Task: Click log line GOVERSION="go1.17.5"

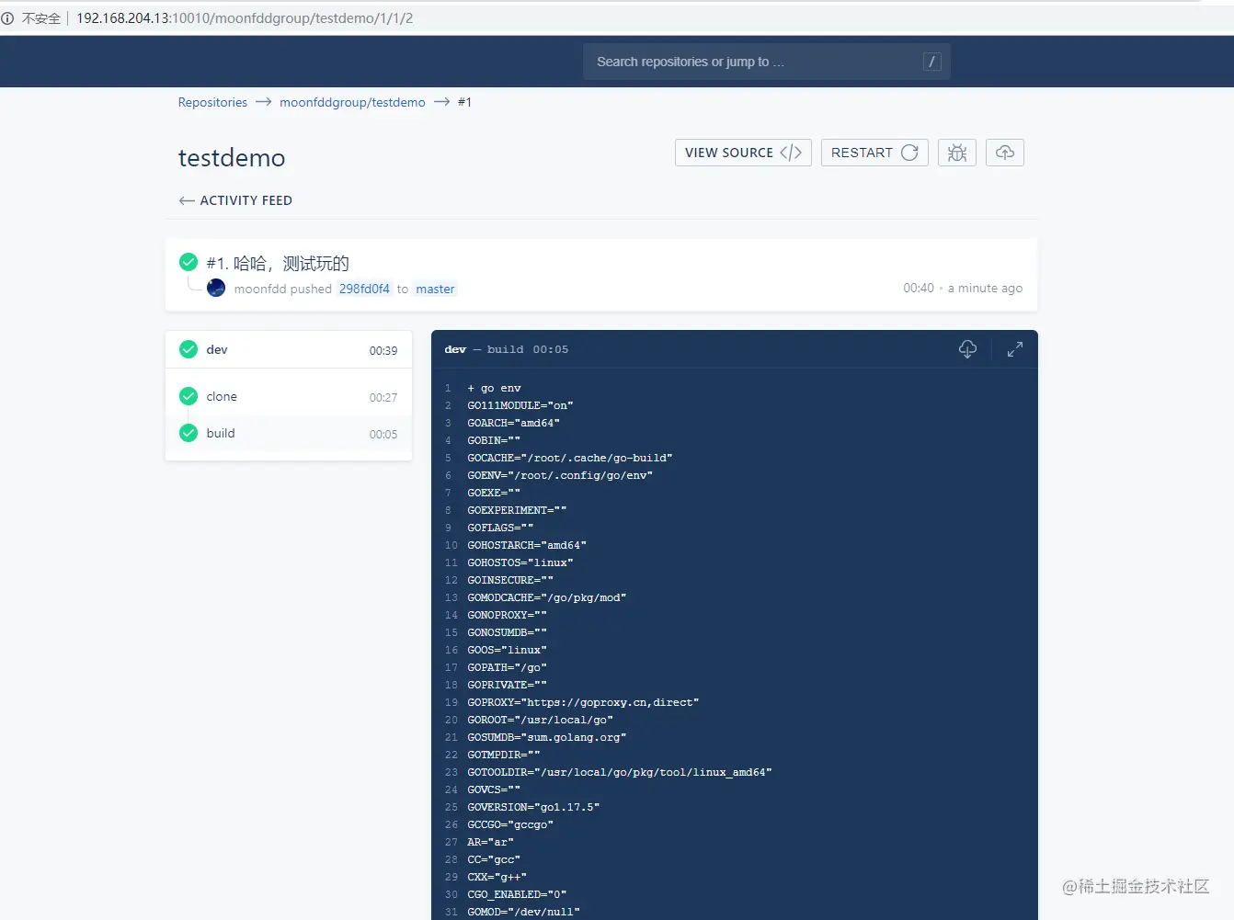Action: pyautogui.click(x=533, y=807)
